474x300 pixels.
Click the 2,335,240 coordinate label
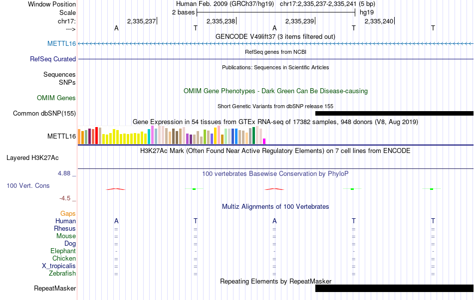(x=379, y=21)
